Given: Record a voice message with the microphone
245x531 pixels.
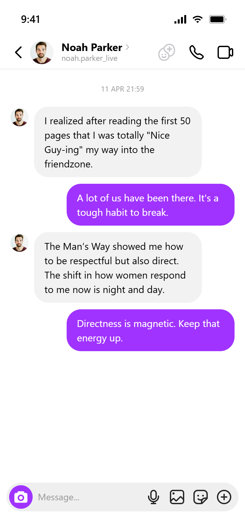Looking at the screenshot, I should pos(153,497).
